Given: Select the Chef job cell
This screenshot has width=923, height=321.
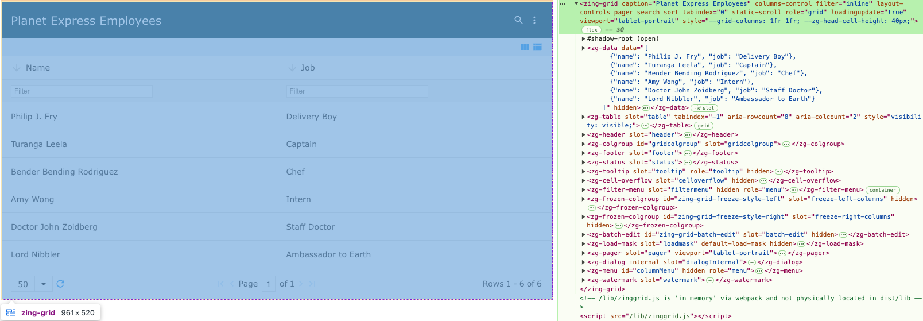Looking at the screenshot, I should (x=414, y=172).
